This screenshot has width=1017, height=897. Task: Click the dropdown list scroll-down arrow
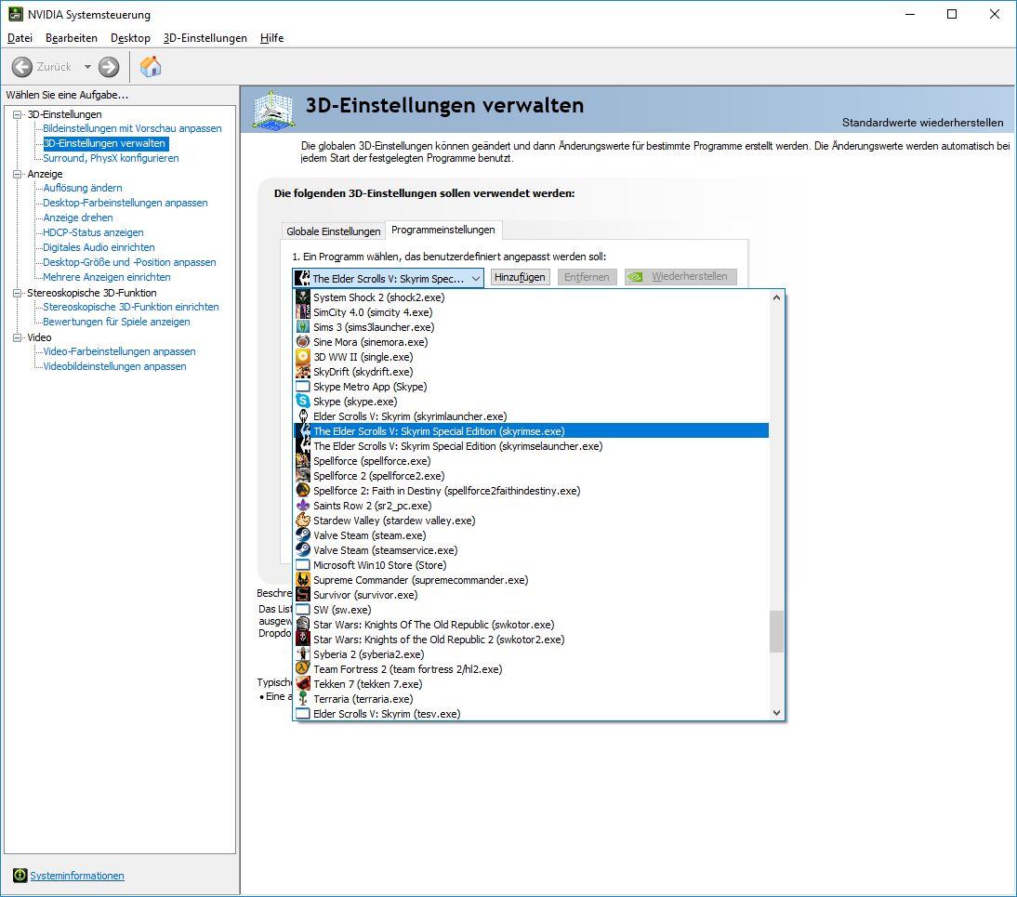(x=776, y=712)
